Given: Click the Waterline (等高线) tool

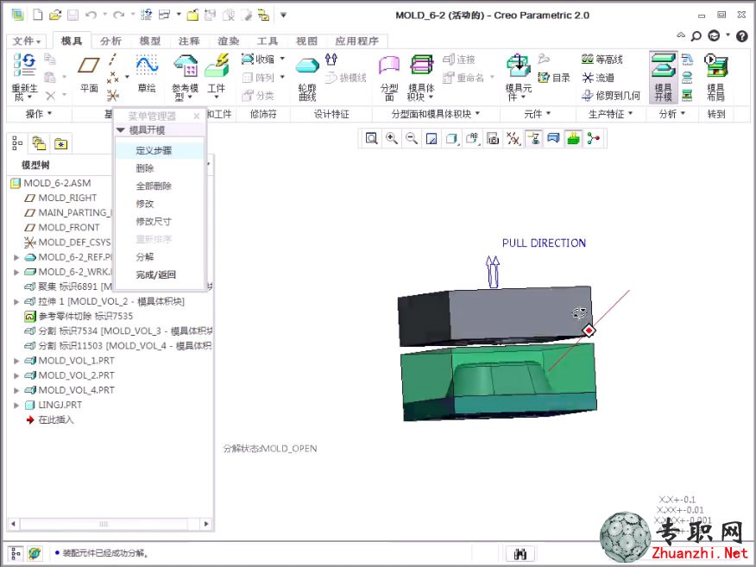Looking at the screenshot, I should [x=602, y=60].
